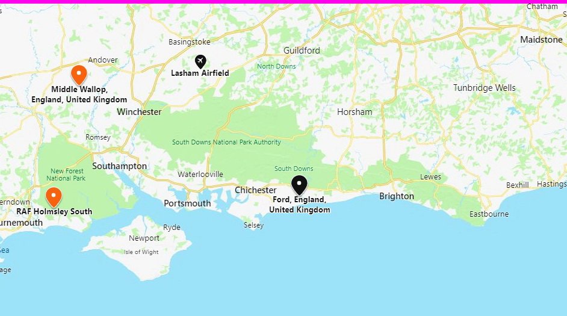Click the Eastbourne town label
The image size is (567, 316).
[489, 214]
